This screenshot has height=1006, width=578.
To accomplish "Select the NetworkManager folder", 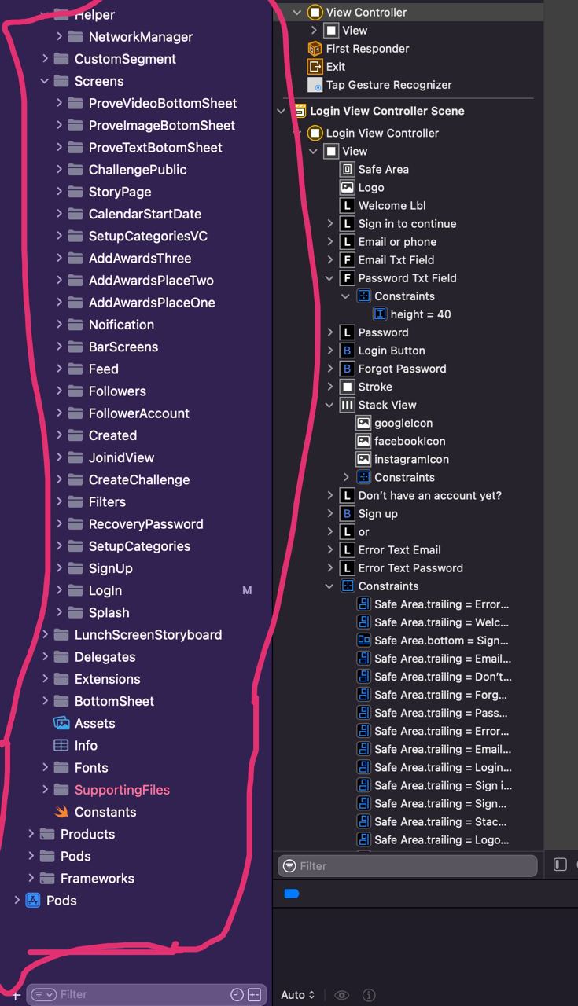I will [141, 37].
